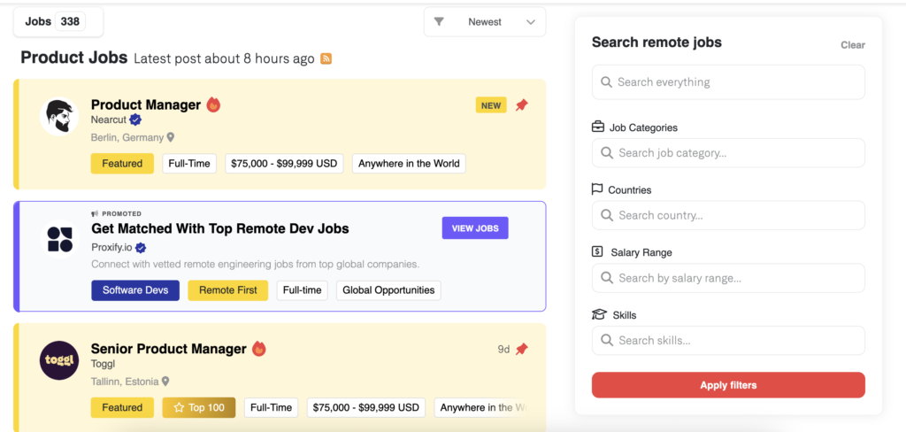Click the Apply filters button
Screen dimensions: 906x432
[728, 385]
